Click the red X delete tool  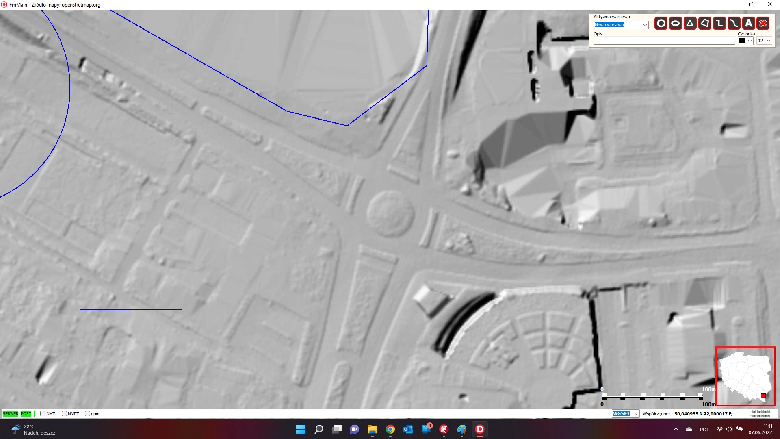(x=763, y=23)
